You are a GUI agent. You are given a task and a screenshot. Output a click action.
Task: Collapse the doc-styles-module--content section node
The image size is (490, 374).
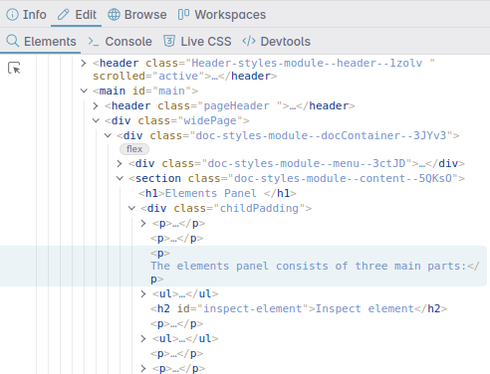click(120, 178)
